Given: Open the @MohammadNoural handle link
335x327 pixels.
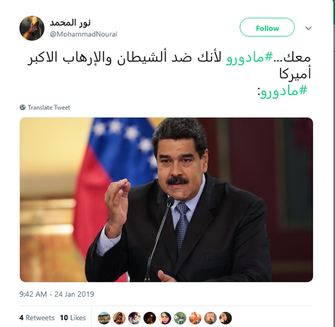Looking at the screenshot, I should tap(83, 34).
